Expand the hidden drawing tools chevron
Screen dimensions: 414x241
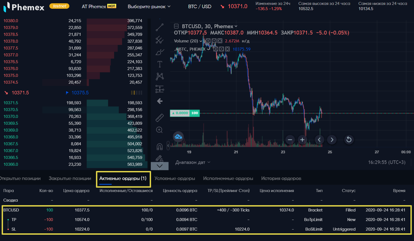click(160, 166)
